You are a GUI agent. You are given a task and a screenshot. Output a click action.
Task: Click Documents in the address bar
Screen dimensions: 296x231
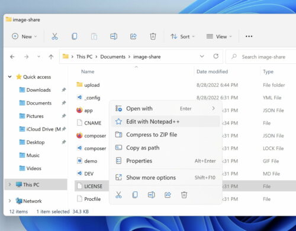click(112, 57)
